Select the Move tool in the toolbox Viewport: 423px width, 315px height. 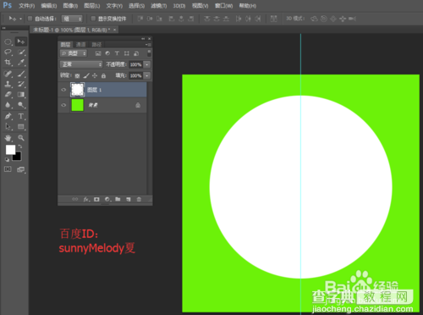click(21, 41)
